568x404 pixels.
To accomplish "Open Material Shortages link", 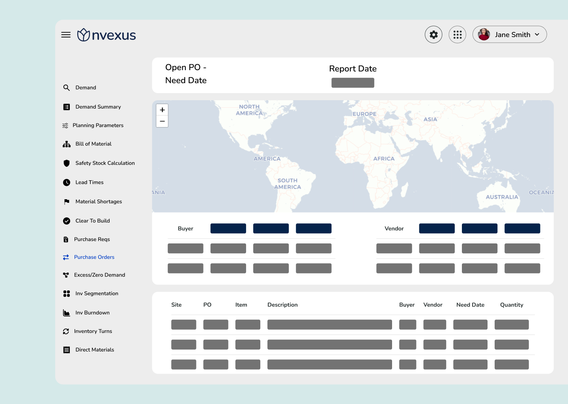I will pos(99,202).
